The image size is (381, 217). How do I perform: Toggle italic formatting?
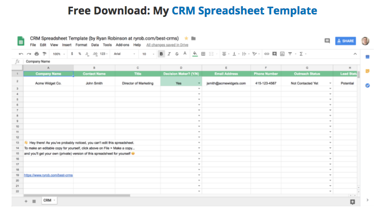pos(169,54)
